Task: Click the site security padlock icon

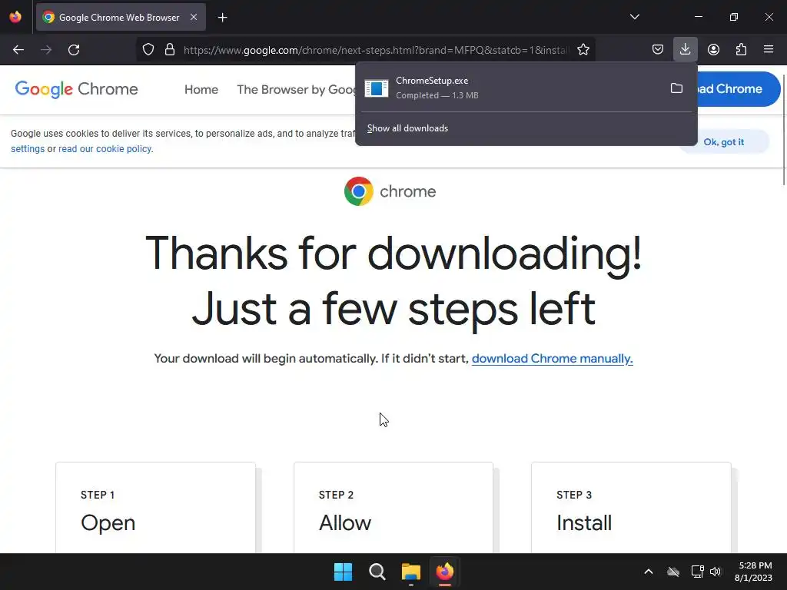Action: tap(170, 50)
